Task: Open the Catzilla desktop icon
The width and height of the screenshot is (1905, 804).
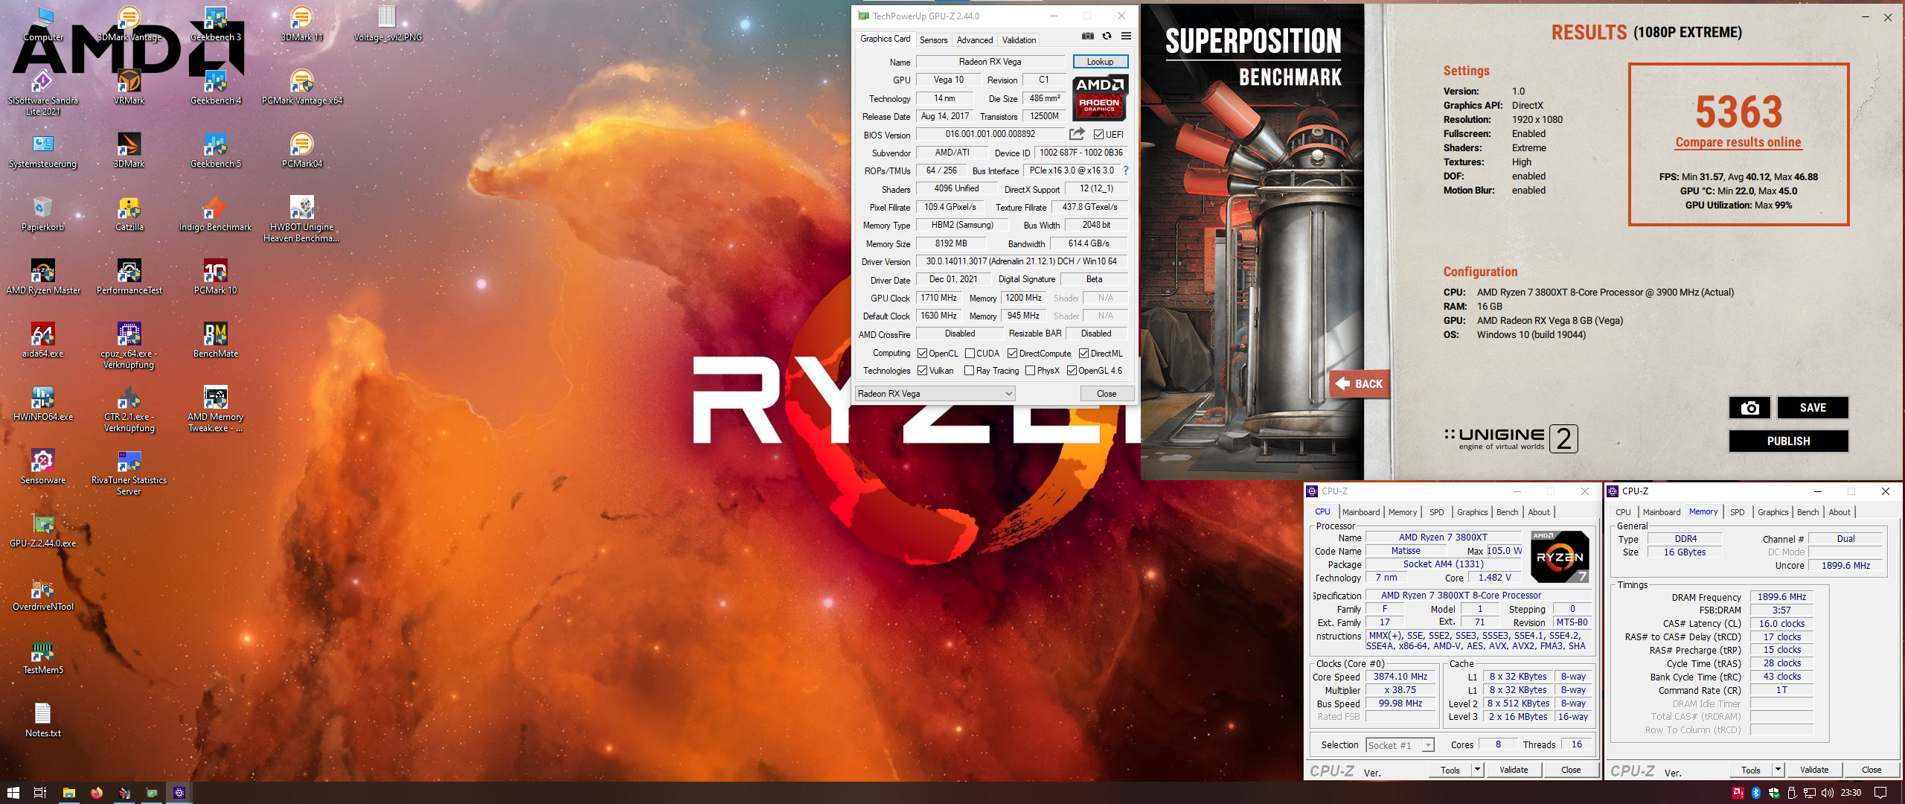Action: pos(129,214)
